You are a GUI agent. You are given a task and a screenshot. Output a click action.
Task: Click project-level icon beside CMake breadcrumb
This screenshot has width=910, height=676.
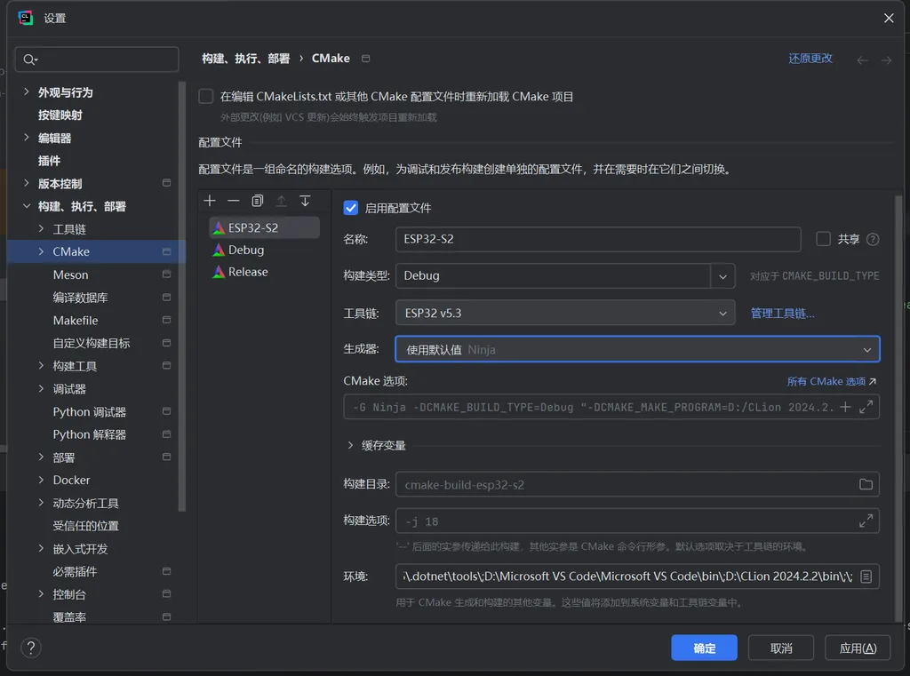point(365,59)
